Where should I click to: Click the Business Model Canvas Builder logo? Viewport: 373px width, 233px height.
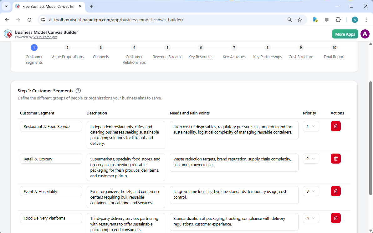pos(8,34)
